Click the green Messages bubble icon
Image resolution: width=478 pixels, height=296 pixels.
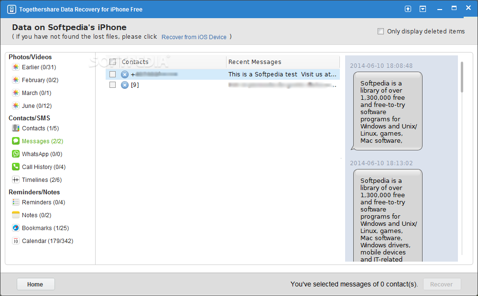16,141
